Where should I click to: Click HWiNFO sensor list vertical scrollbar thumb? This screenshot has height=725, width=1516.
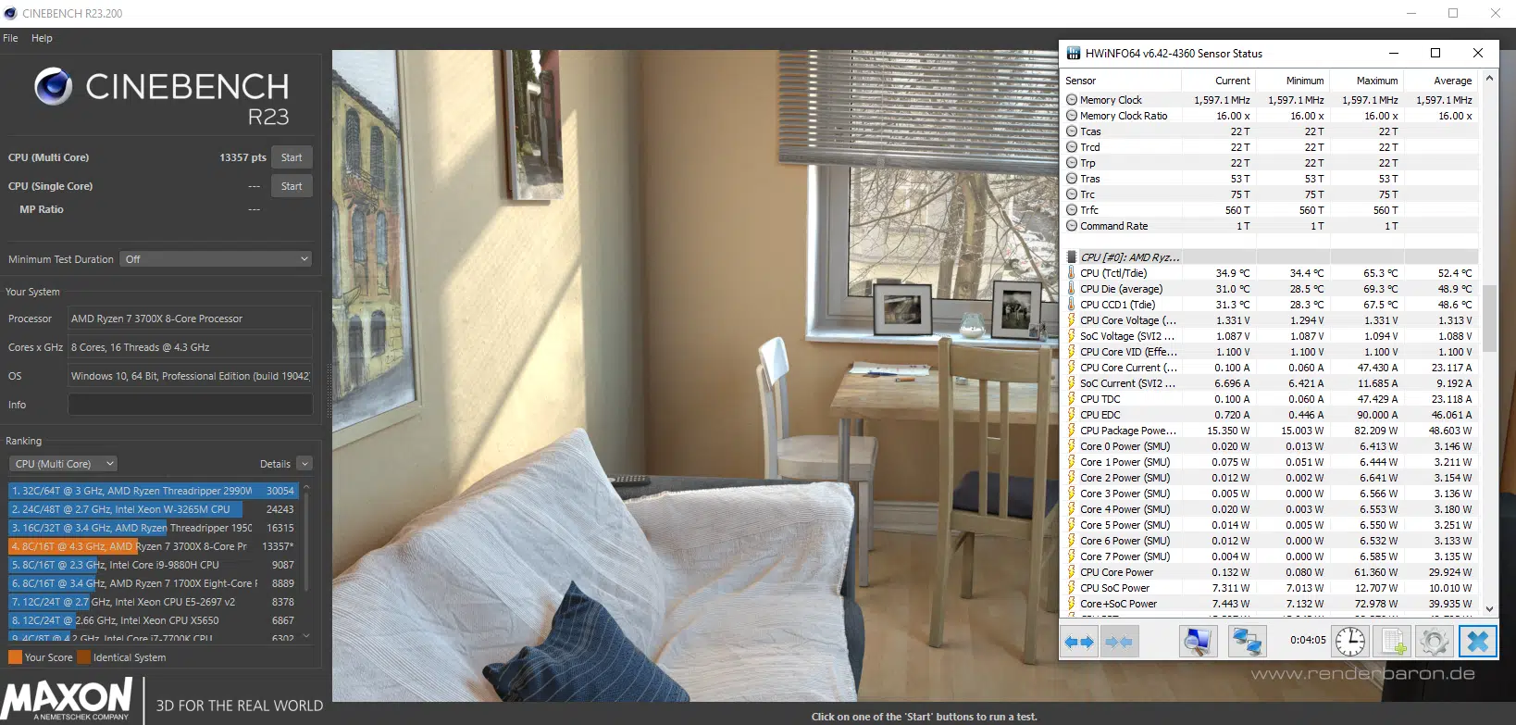(1489, 319)
